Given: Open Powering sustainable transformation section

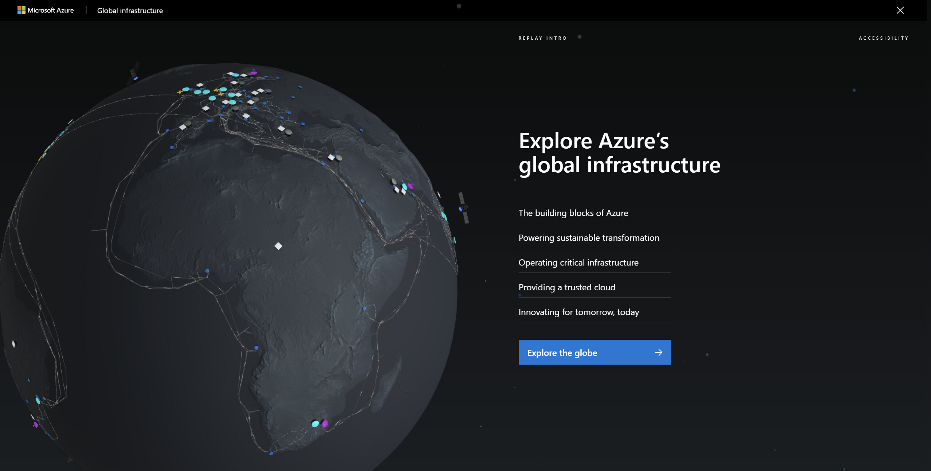Looking at the screenshot, I should click(x=589, y=238).
